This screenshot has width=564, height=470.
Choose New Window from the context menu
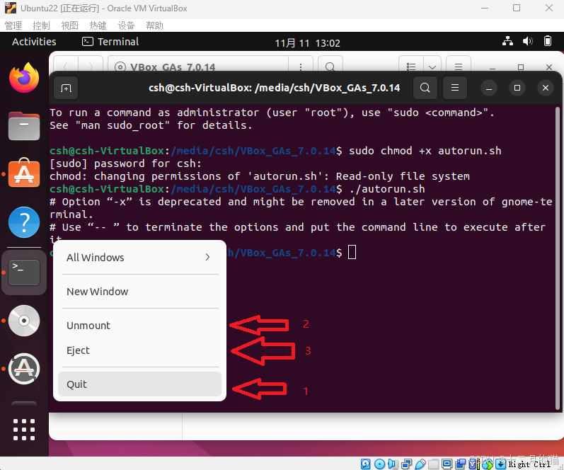[139, 291]
